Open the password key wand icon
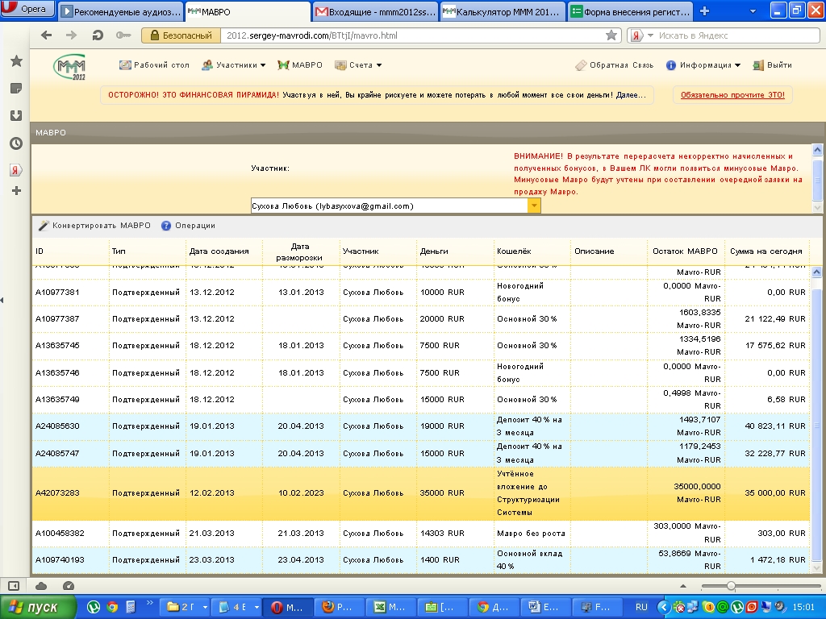 point(123,35)
